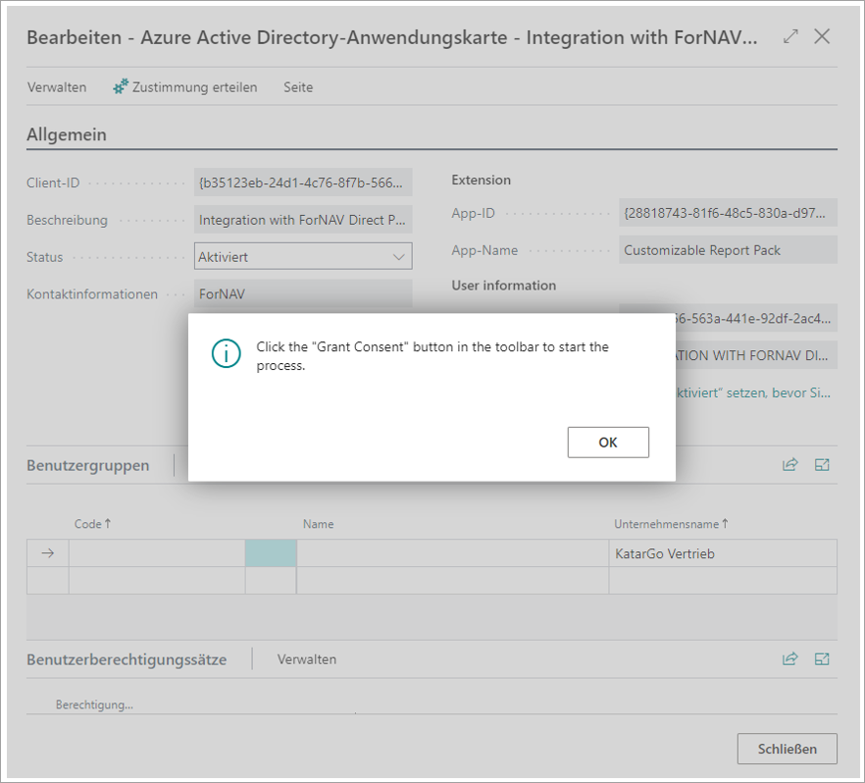Click the Kontaktinformationen field with ForNAV

click(x=303, y=293)
